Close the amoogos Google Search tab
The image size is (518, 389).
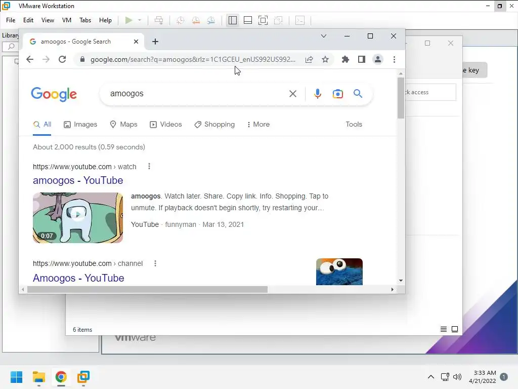136,42
